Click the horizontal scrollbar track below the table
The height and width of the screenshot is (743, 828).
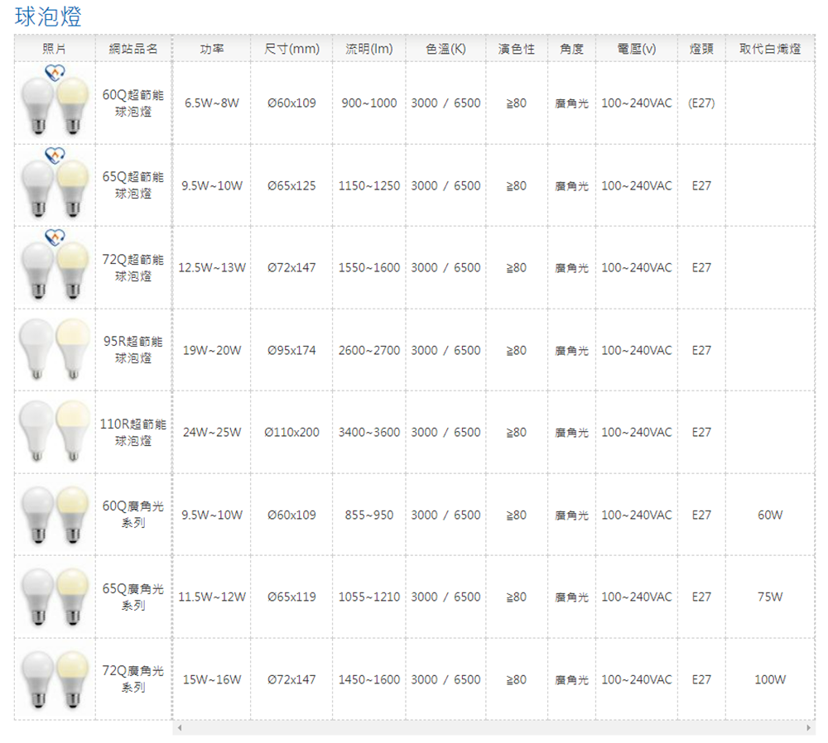(493, 728)
